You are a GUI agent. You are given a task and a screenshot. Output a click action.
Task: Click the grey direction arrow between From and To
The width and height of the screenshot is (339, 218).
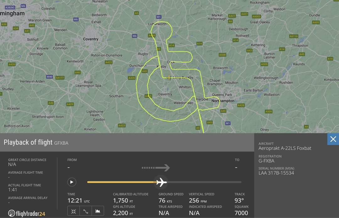click(156, 168)
